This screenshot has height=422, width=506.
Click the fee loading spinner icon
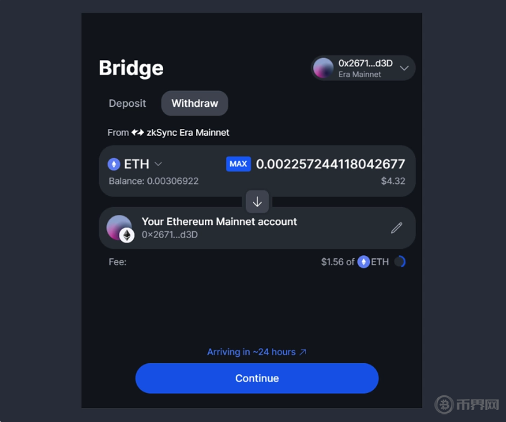click(x=400, y=262)
